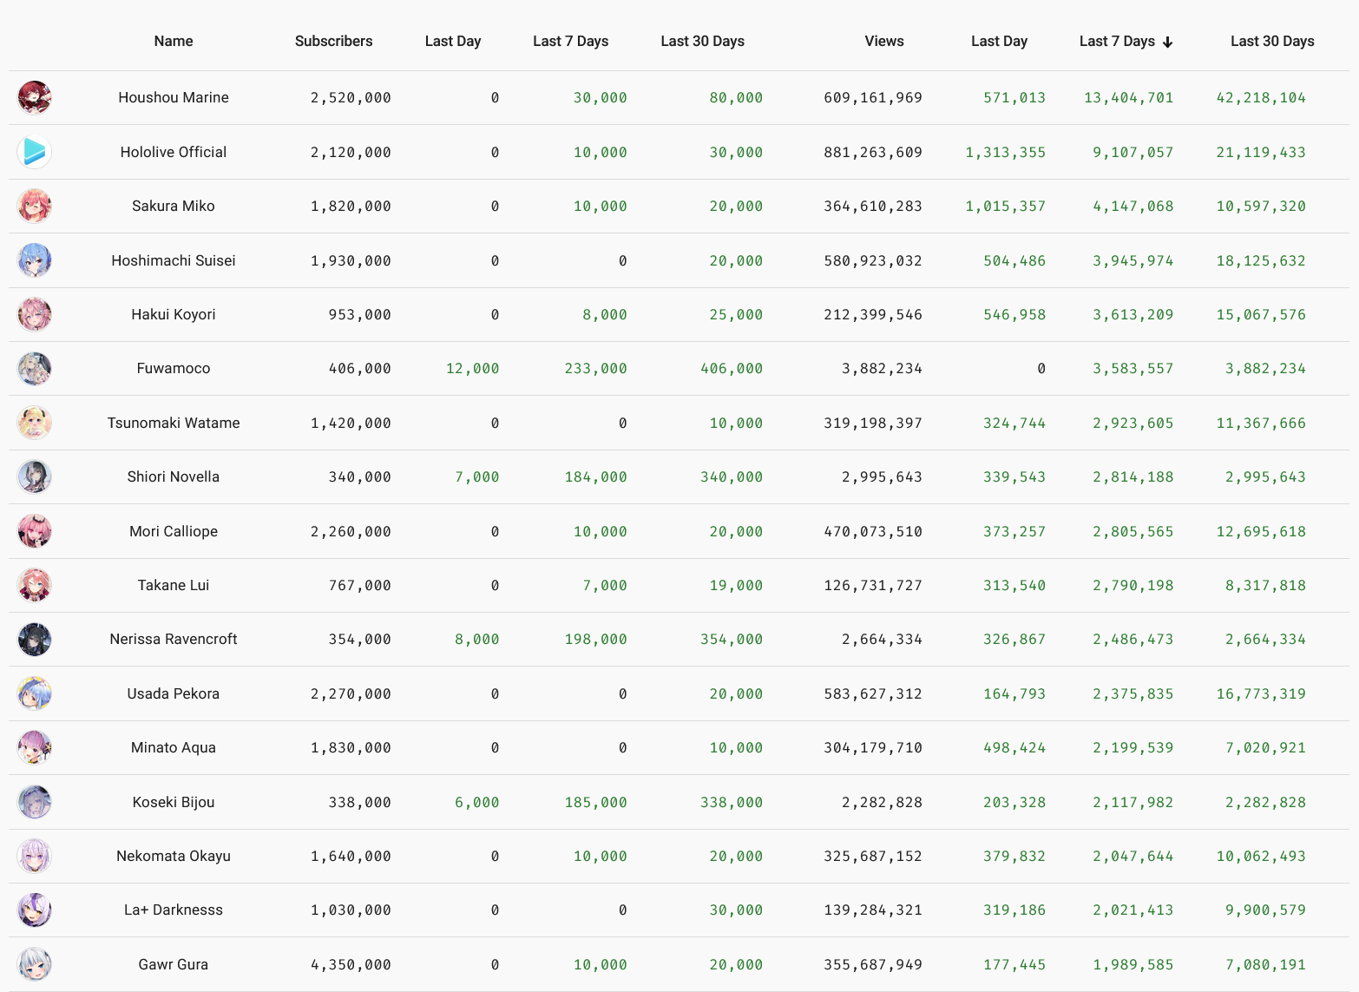
Task: Open Gawr Gura's avatar
Action: [35, 964]
